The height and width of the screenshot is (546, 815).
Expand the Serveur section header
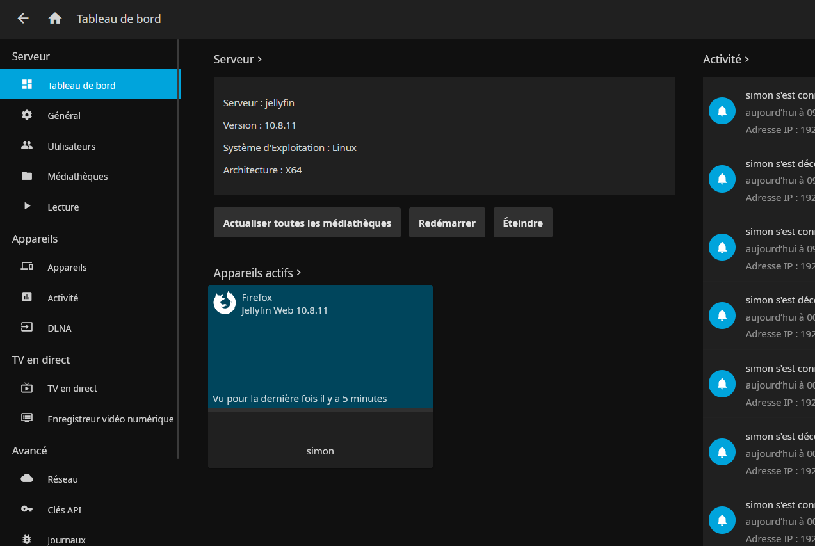pyautogui.click(x=238, y=60)
